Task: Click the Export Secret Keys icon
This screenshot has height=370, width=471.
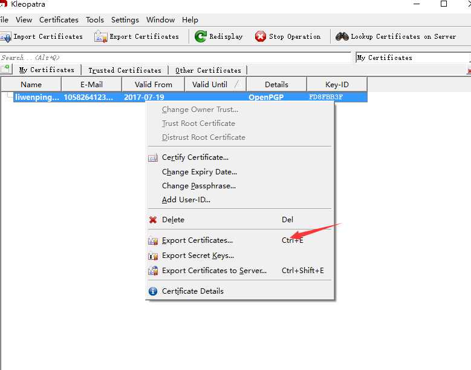Action: (x=153, y=256)
